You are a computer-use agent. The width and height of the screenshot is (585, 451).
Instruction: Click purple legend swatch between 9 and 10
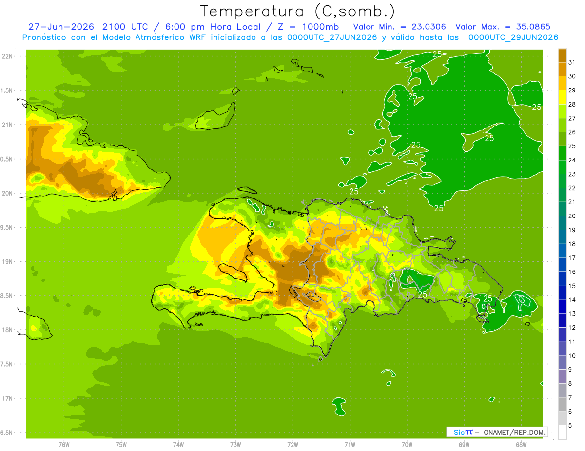(562, 362)
